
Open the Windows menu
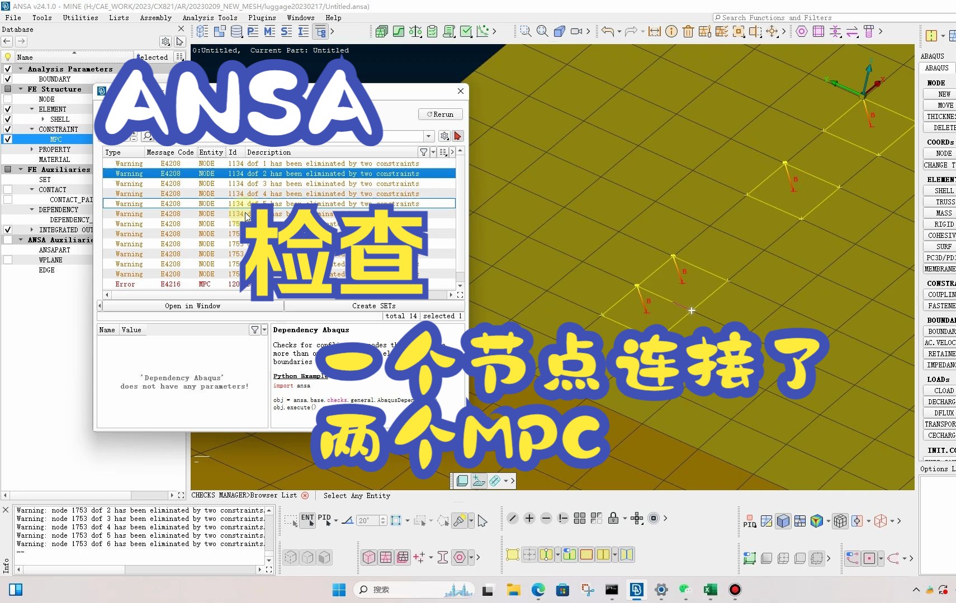point(300,18)
